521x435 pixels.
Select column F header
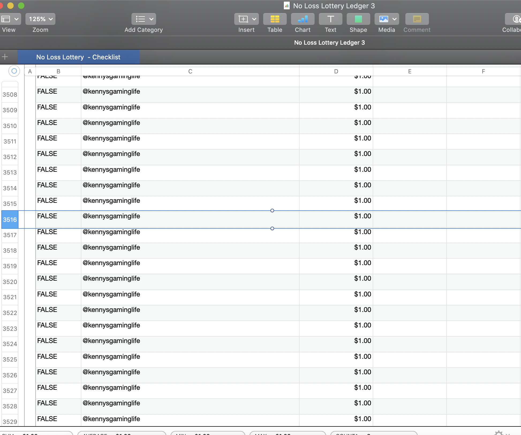(484, 71)
